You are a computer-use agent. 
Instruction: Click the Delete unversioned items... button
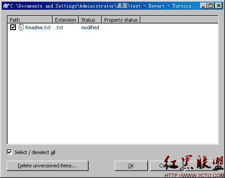click(x=47, y=166)
